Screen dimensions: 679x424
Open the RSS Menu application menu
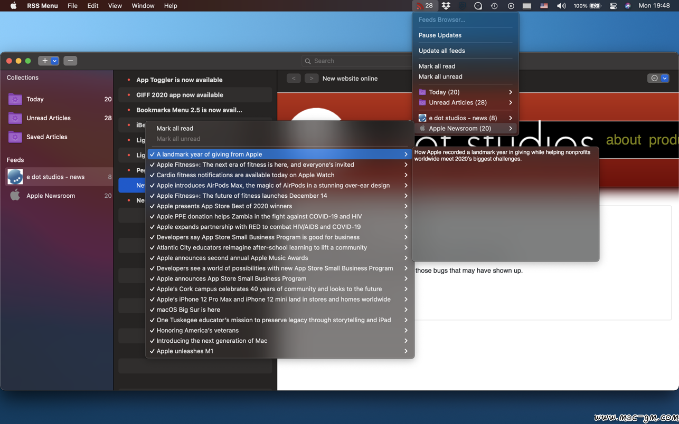[42, 6]
